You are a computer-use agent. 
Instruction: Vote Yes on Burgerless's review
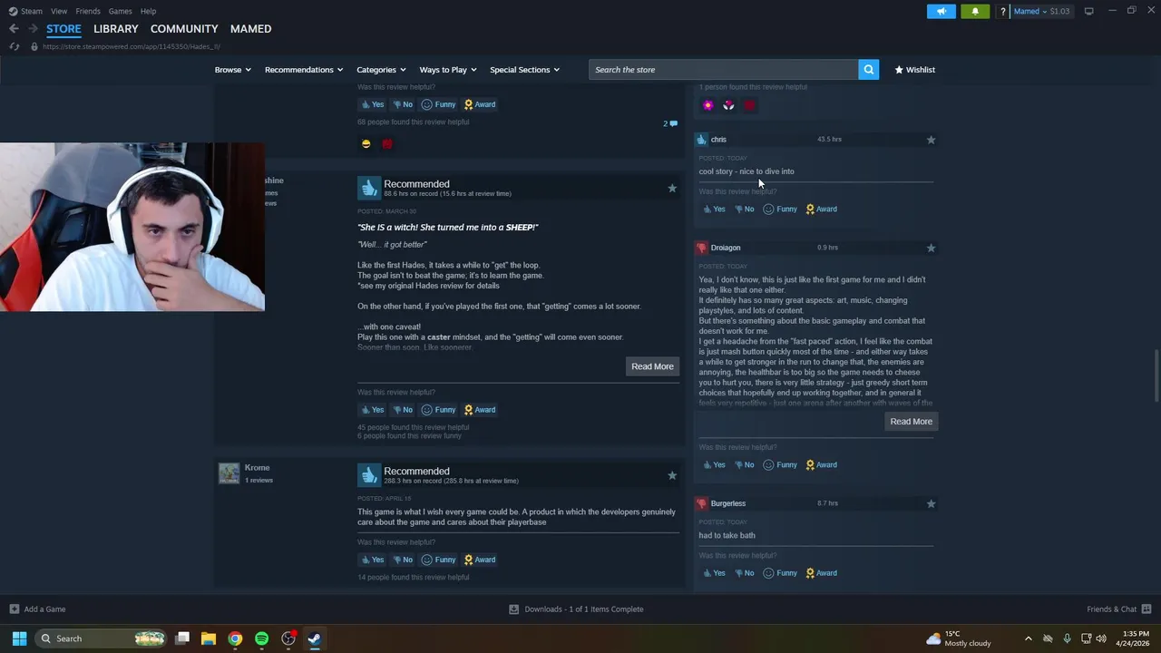coord(714,573)
